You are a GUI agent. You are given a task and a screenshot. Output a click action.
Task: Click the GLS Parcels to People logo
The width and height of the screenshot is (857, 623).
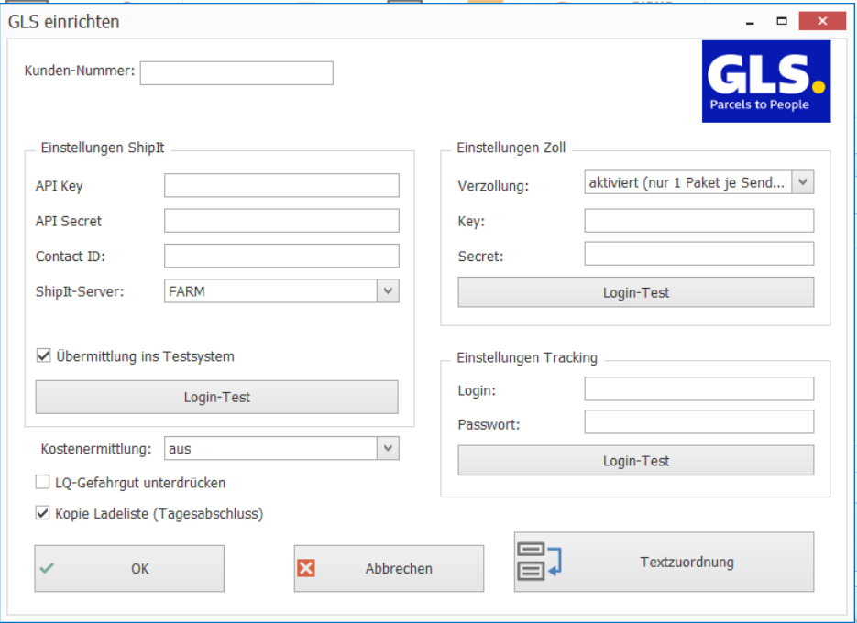tap(766, 82)
